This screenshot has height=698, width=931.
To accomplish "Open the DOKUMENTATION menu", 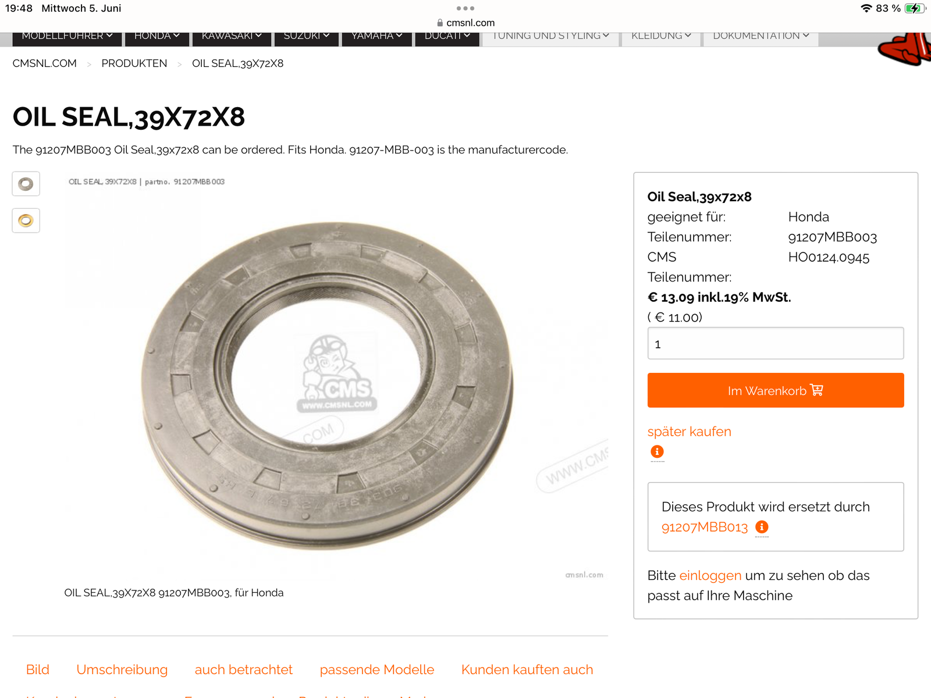I will pos(761,36).
